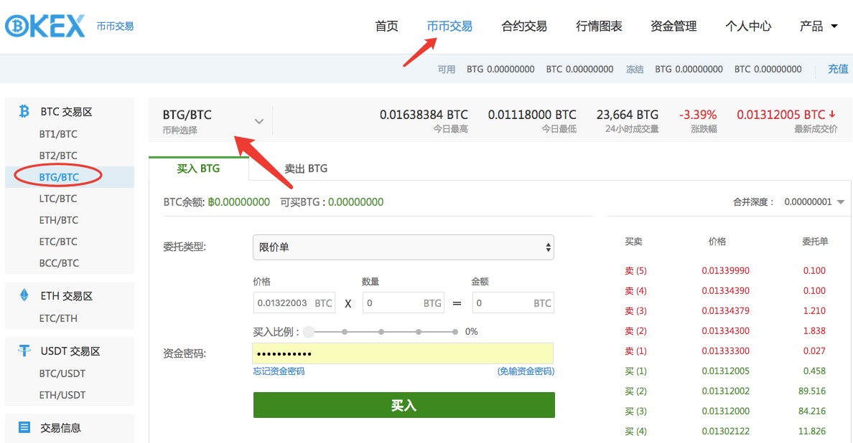Select BT2/BTC in the sidebar
853x443 pixels.
(x=58, y=156)
